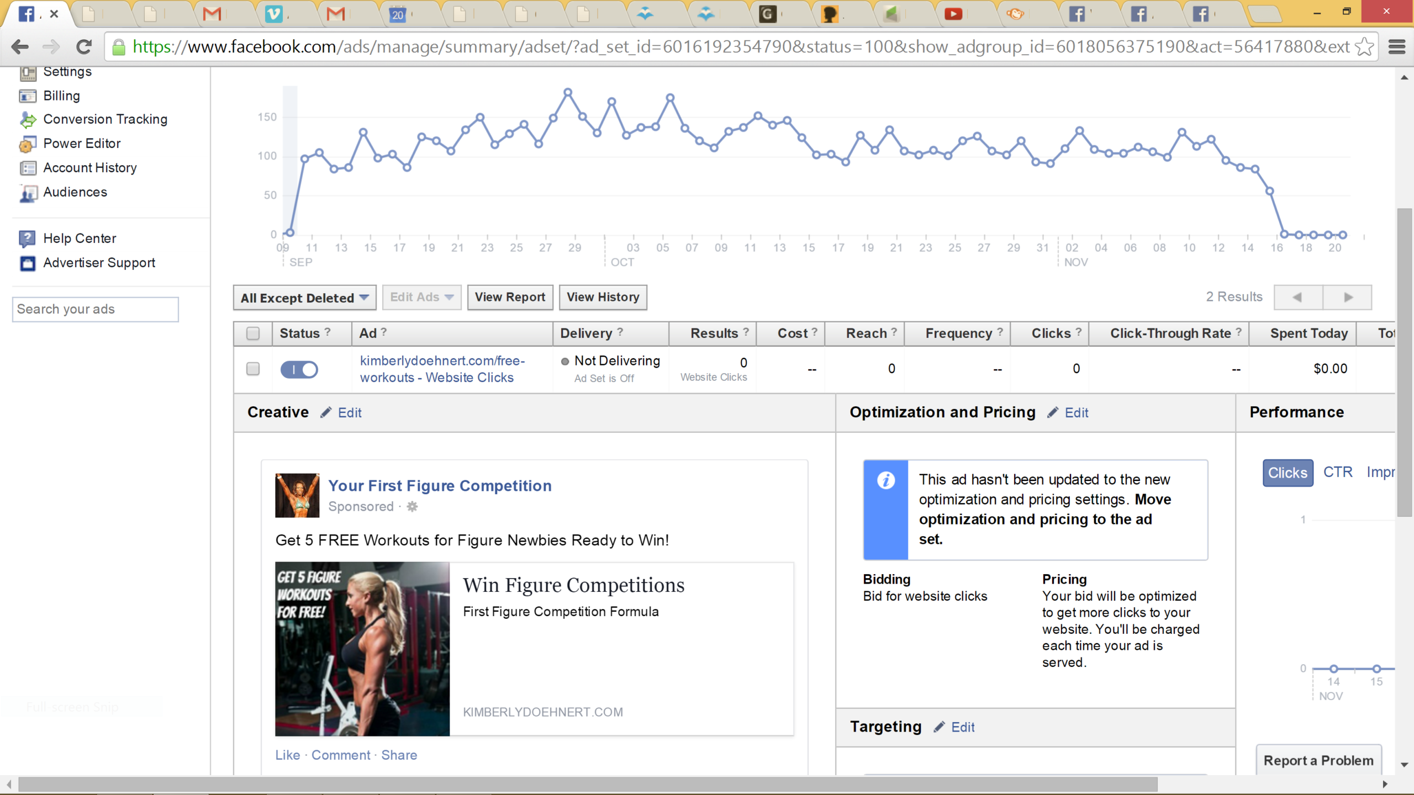Select the Clicks performance tab
1414x795 pixels.
(1288, 473)
